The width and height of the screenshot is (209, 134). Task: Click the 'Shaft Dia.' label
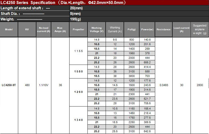coord(10,14)
